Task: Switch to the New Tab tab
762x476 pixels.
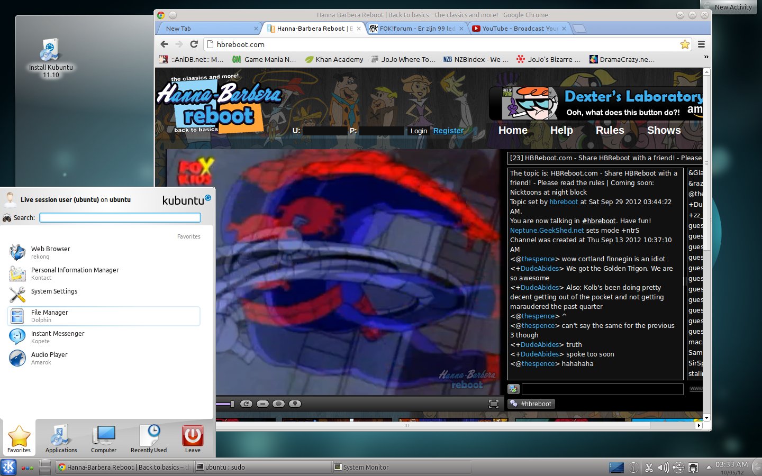Action: (209, 29)
